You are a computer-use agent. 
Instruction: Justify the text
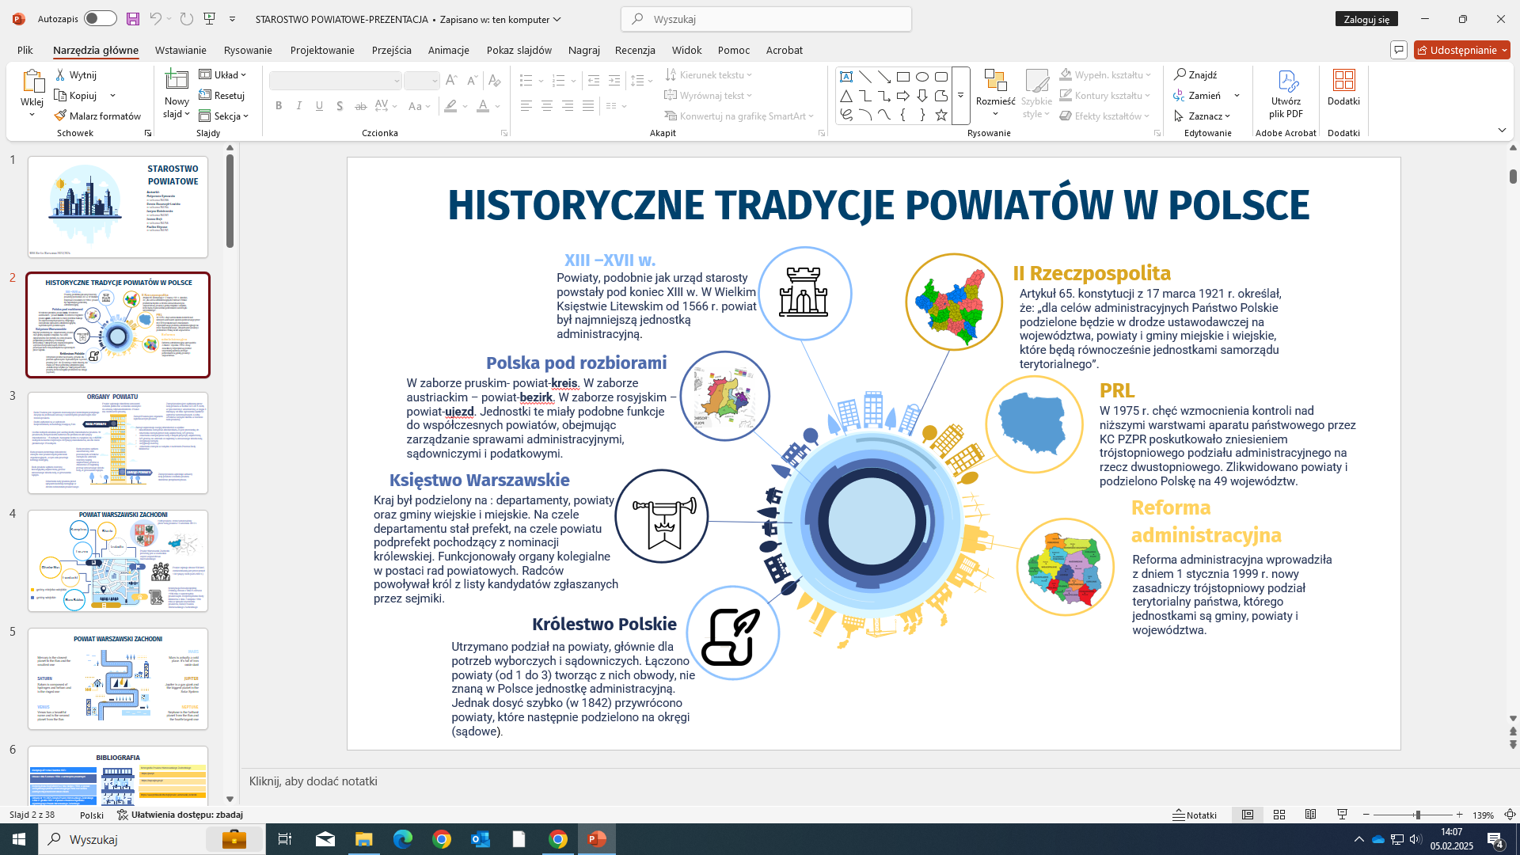588,106
